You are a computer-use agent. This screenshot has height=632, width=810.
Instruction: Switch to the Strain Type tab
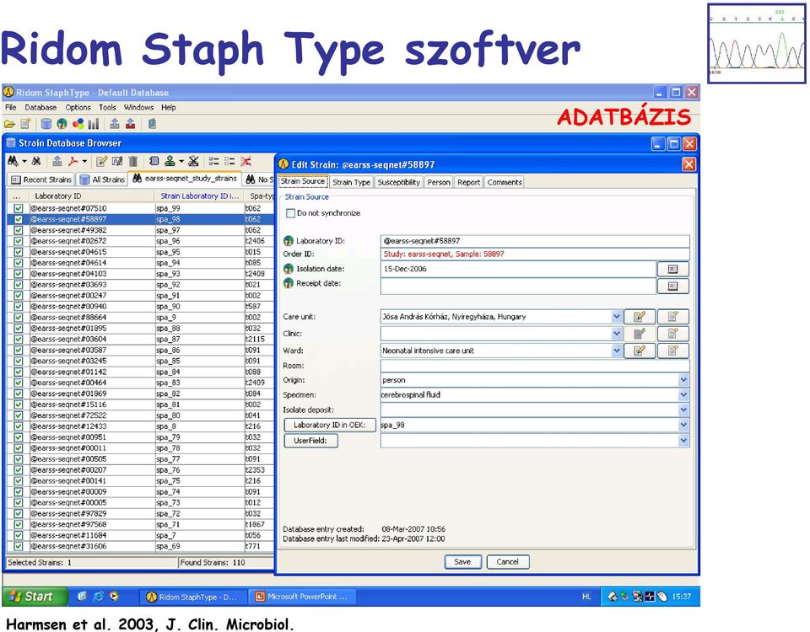click(x=351, y=182)
